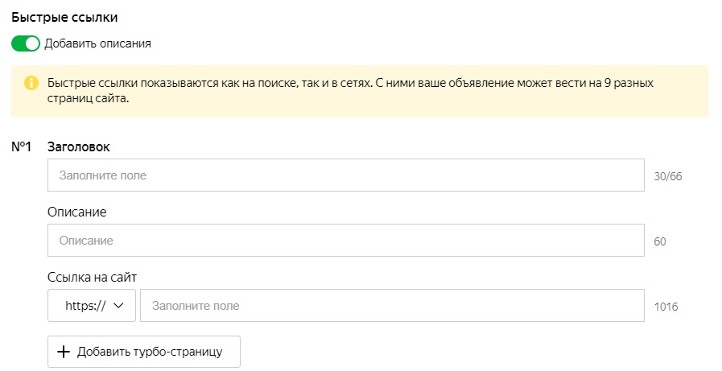Click the 'Описание' field label
Image resolution: width=722 pixels, height=371 pixels.
pyautogui.click(x=77, y=212)
